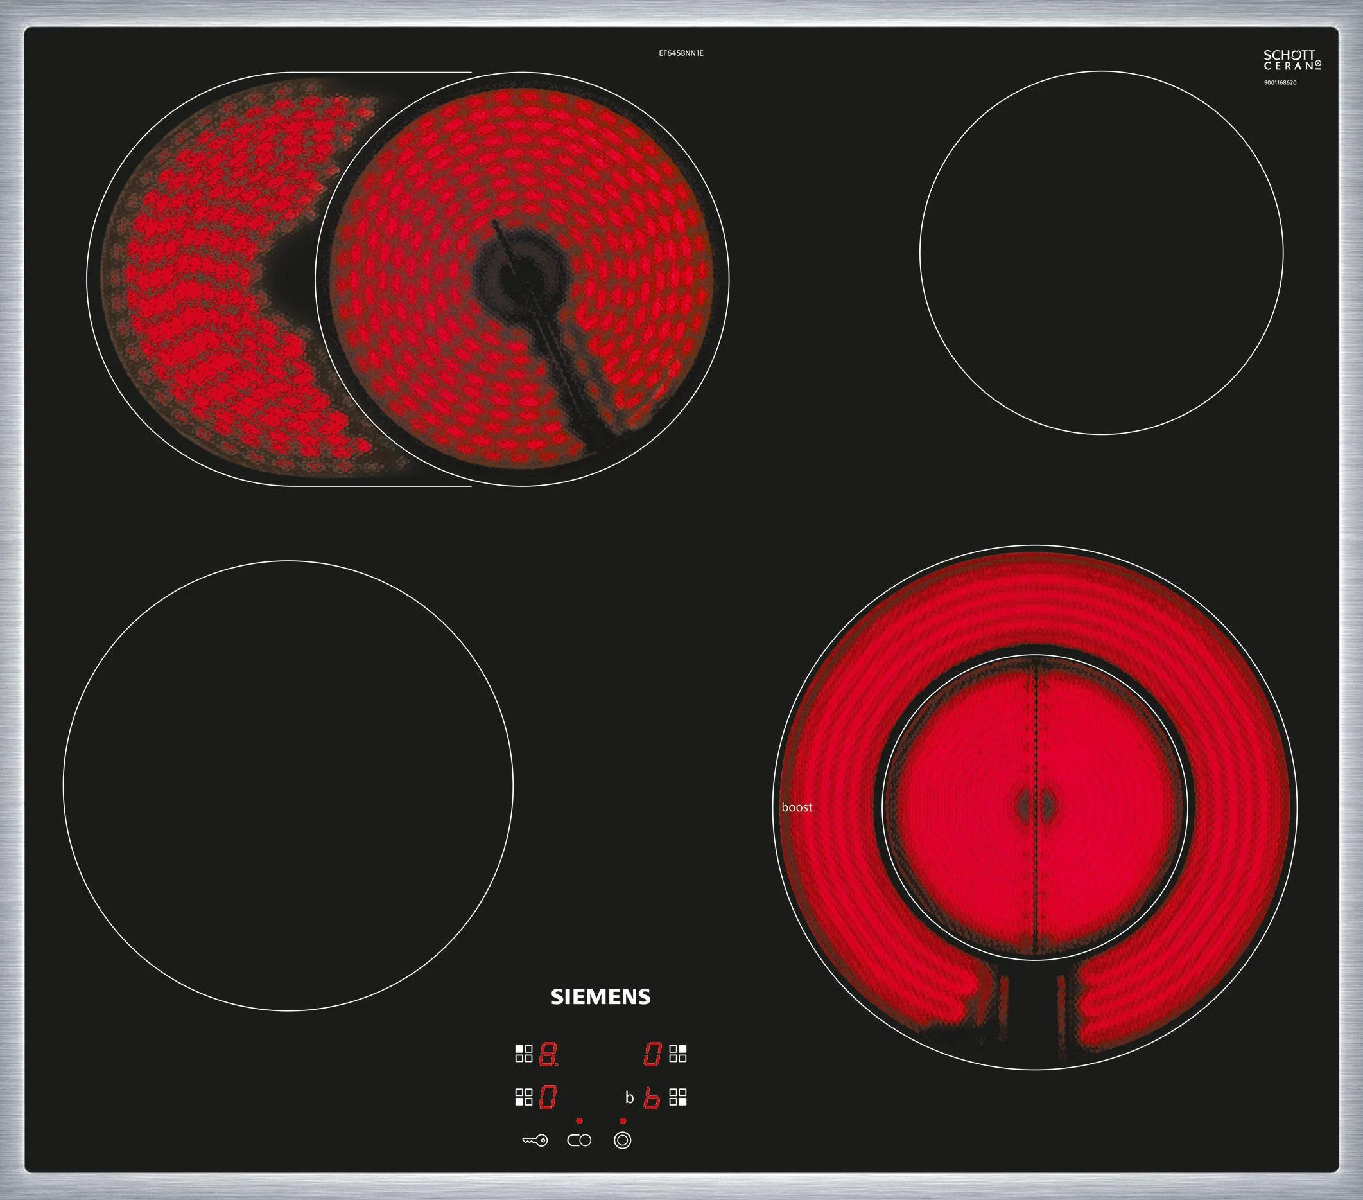Image resolution: width=1363 pixels, height=1200 pixels.
Task: Tap the front right red b display
Action: (652, 1097)
